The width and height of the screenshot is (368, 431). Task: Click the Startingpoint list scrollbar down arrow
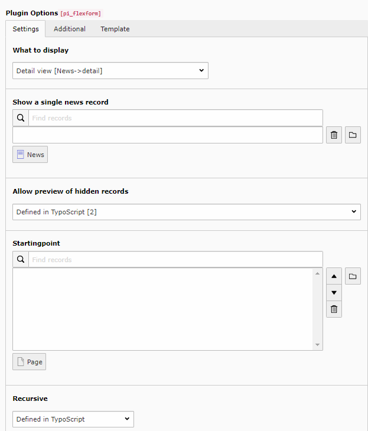pyautogui.click(x=318, y=345)
